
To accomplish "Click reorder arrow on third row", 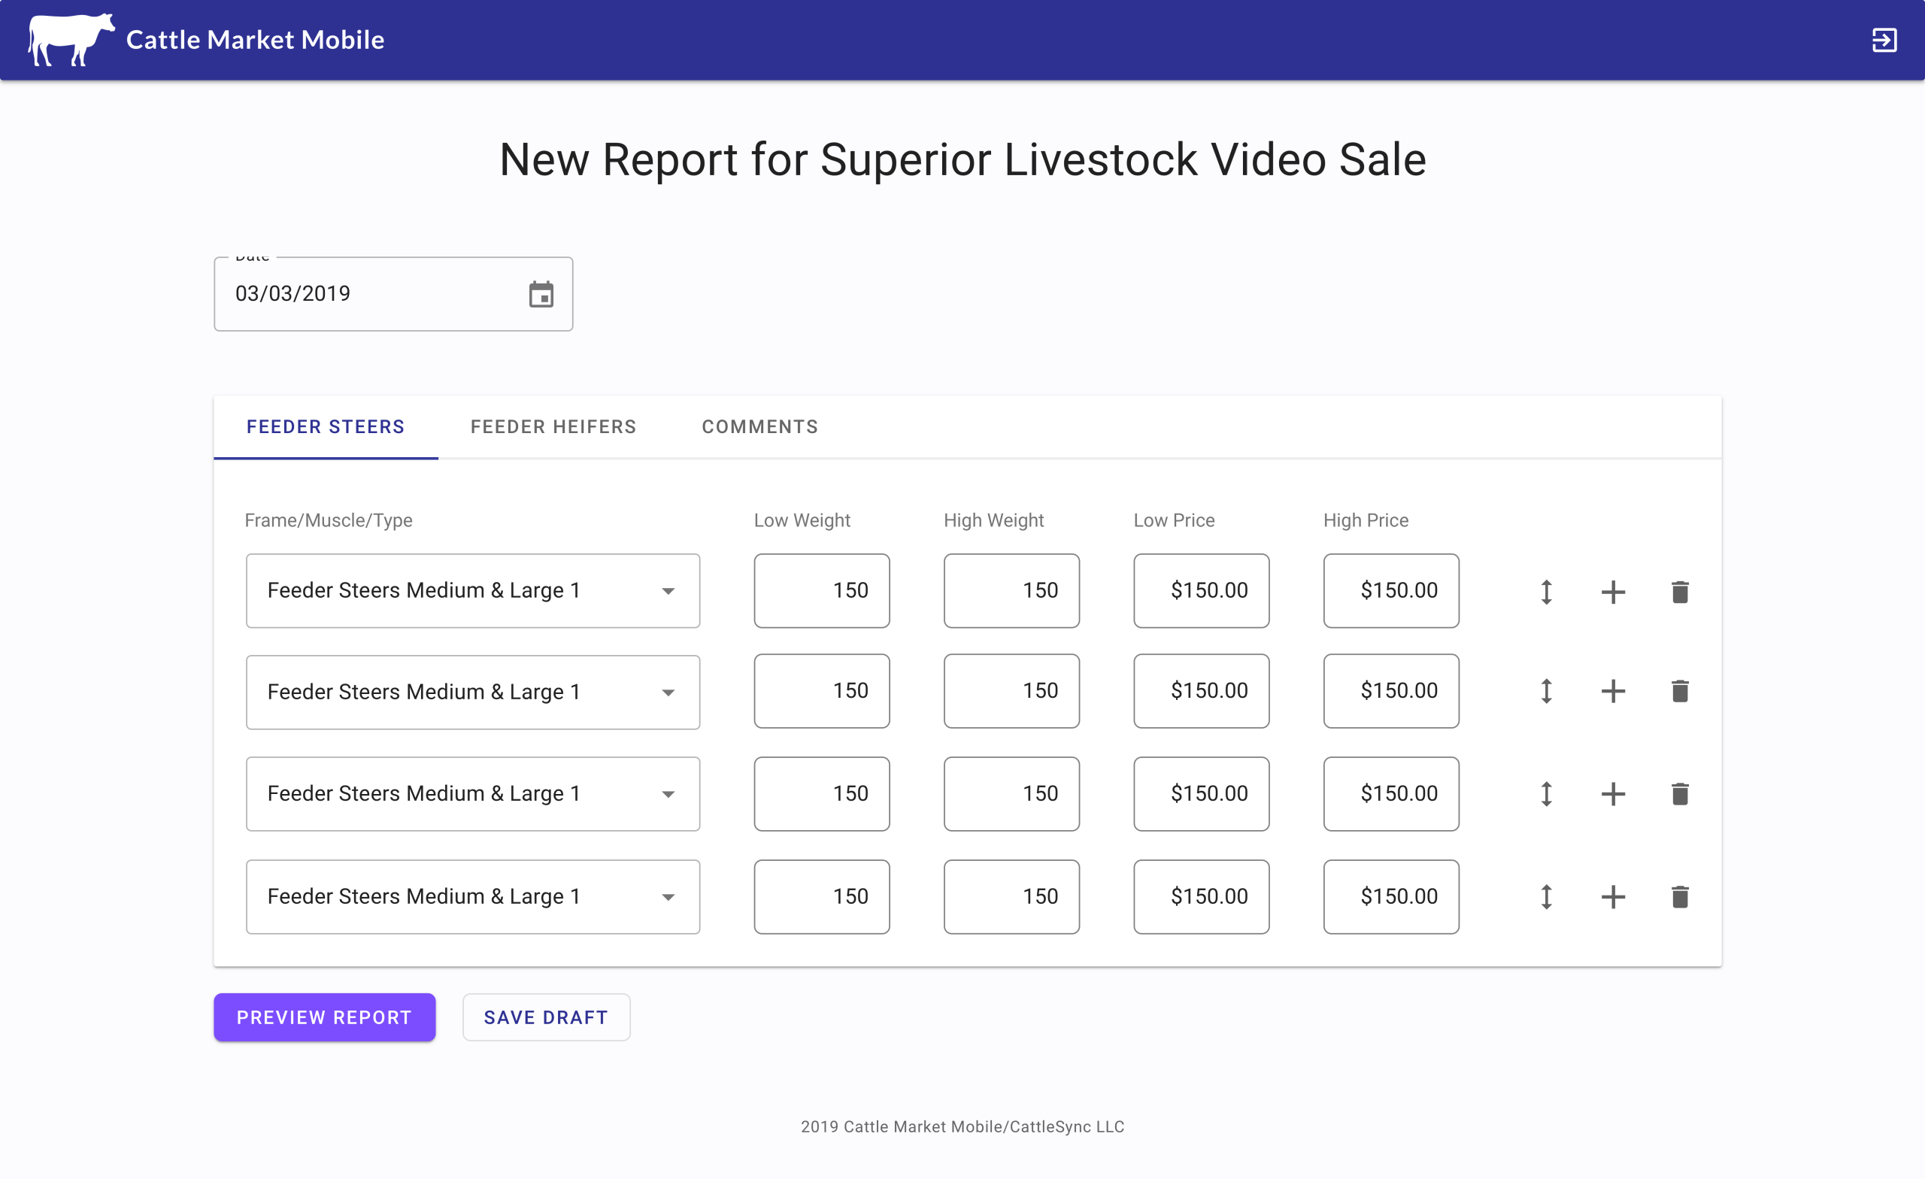I will [x=1546, y=794].
